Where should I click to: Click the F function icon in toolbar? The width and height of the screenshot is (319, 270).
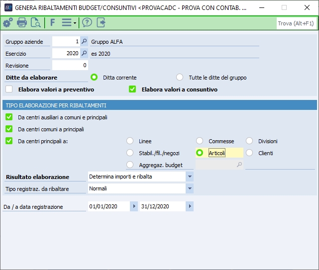click(53, 23)
